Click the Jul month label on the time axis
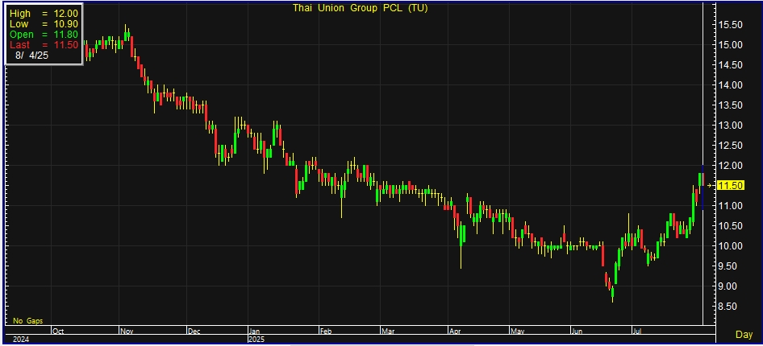This screenshot has width=763, height=346. pos(637,332)
